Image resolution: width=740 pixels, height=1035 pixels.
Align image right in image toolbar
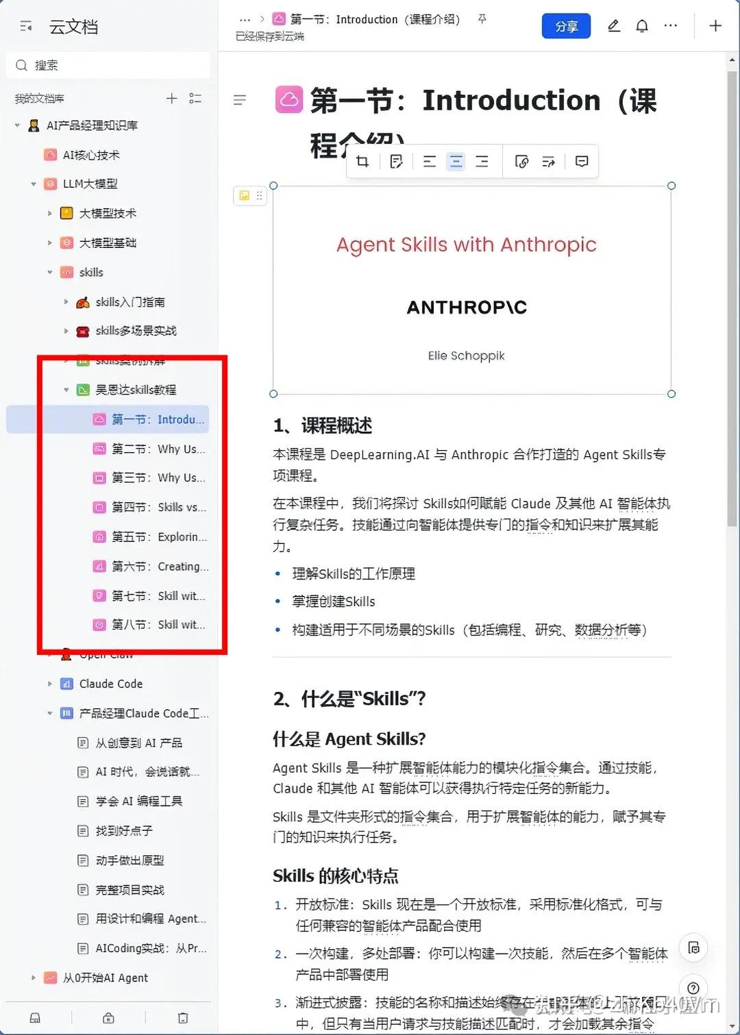[x=482, y=162]
